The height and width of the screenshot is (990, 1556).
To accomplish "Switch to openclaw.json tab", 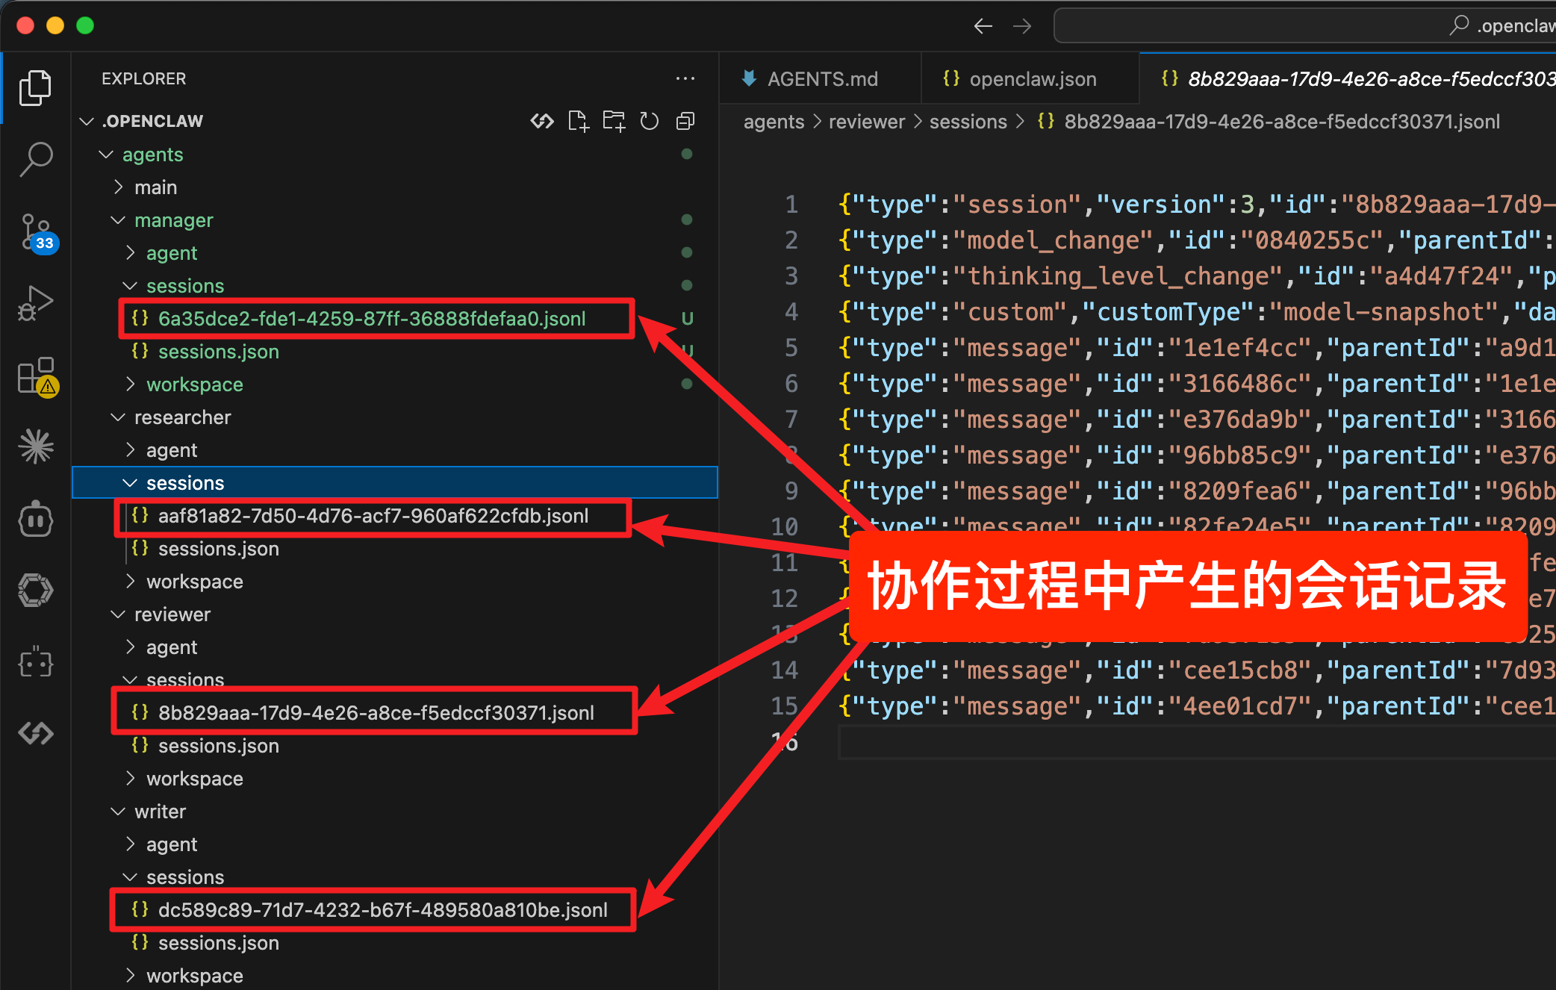I will point(1032,79).
